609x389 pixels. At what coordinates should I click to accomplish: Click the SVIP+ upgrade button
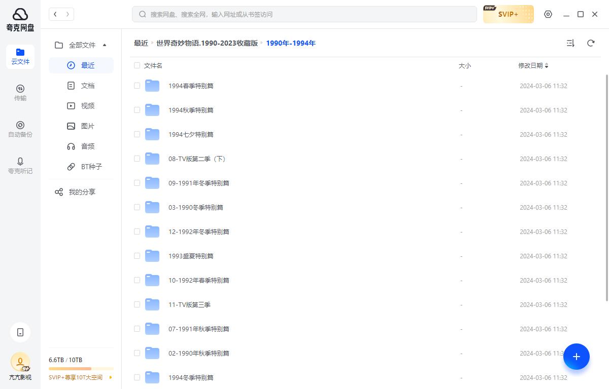tap(508, 14)
